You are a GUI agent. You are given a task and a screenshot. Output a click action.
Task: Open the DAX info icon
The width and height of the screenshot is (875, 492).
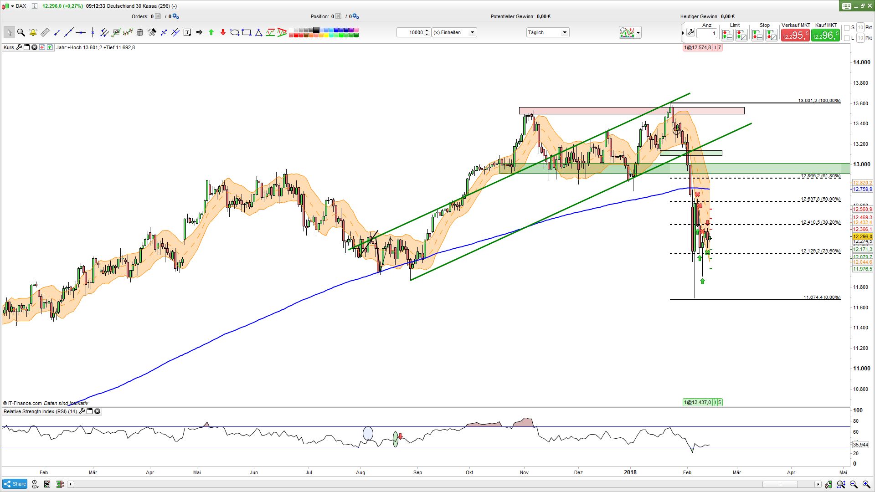coord(35,6)
